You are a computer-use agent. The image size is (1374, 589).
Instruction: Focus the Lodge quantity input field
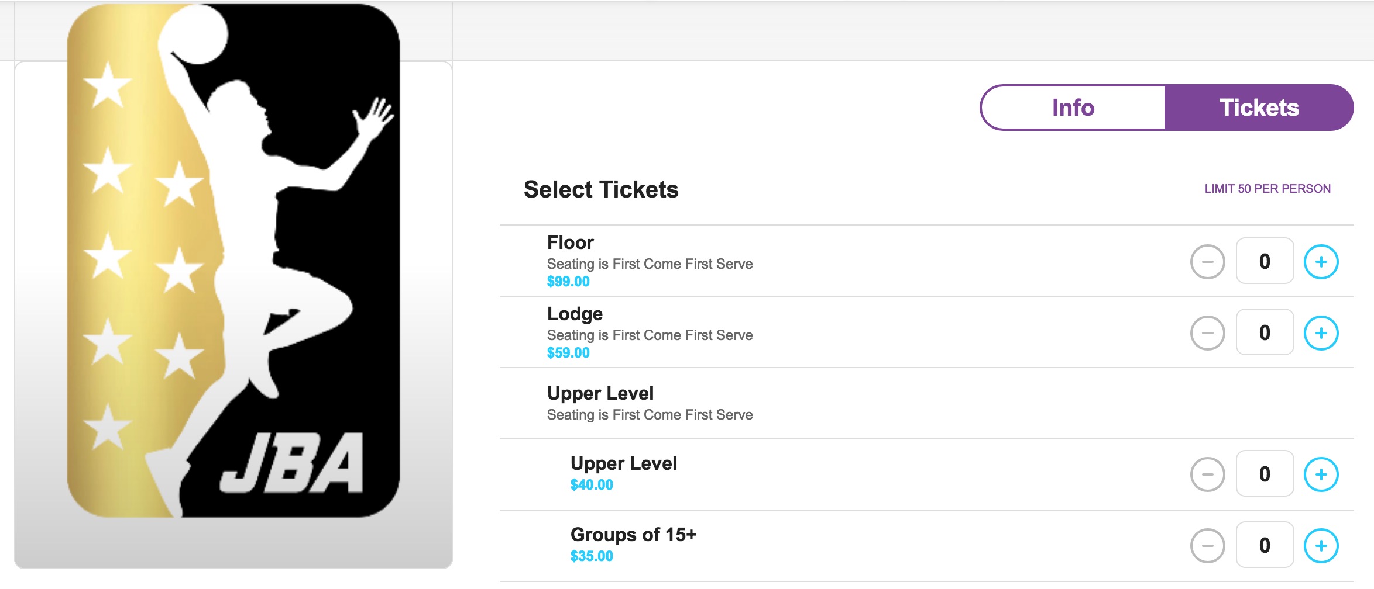(x=1265, y=332)
